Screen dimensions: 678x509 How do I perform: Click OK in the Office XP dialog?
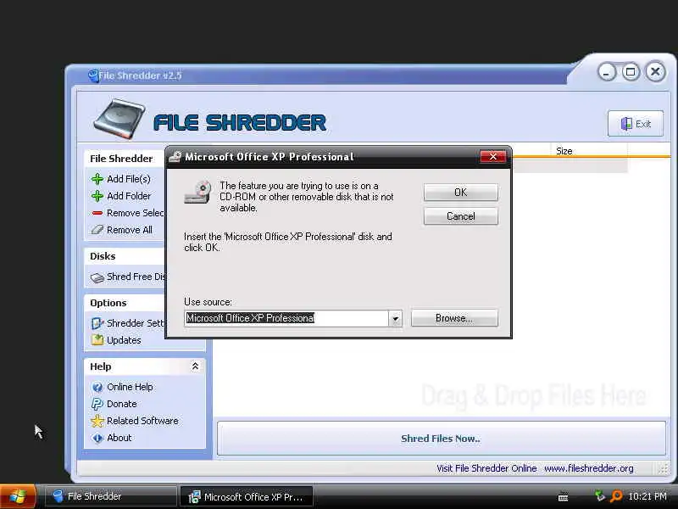pyautogui.click(x=460, y=193)
